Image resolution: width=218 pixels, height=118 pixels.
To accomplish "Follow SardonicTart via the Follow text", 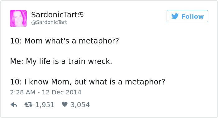I will click(192, 16).
